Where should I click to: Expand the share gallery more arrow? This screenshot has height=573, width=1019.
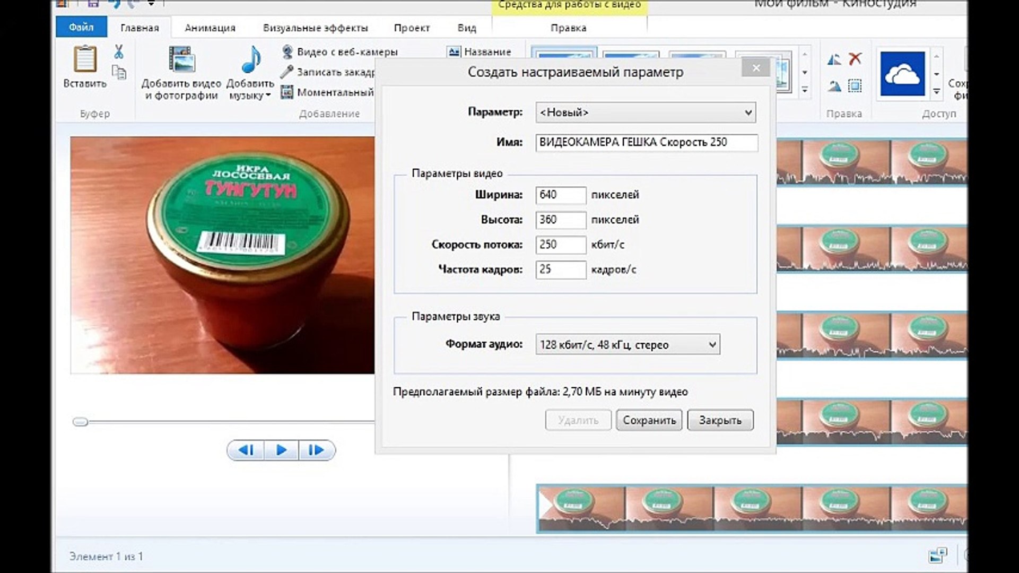937,91
